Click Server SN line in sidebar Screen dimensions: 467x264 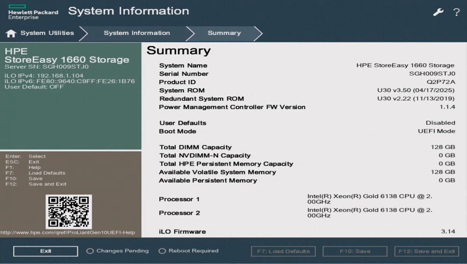(x=47, y=66)
